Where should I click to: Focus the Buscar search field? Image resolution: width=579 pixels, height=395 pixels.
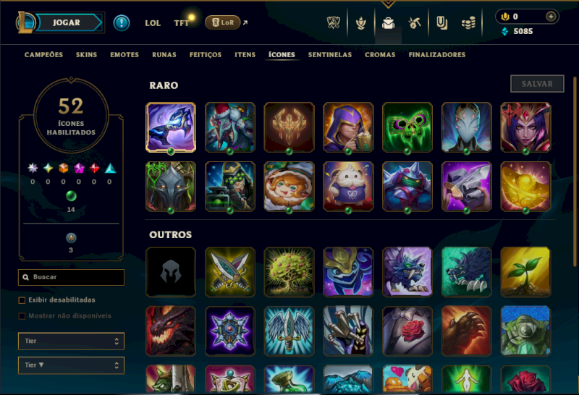click(71, 277)
